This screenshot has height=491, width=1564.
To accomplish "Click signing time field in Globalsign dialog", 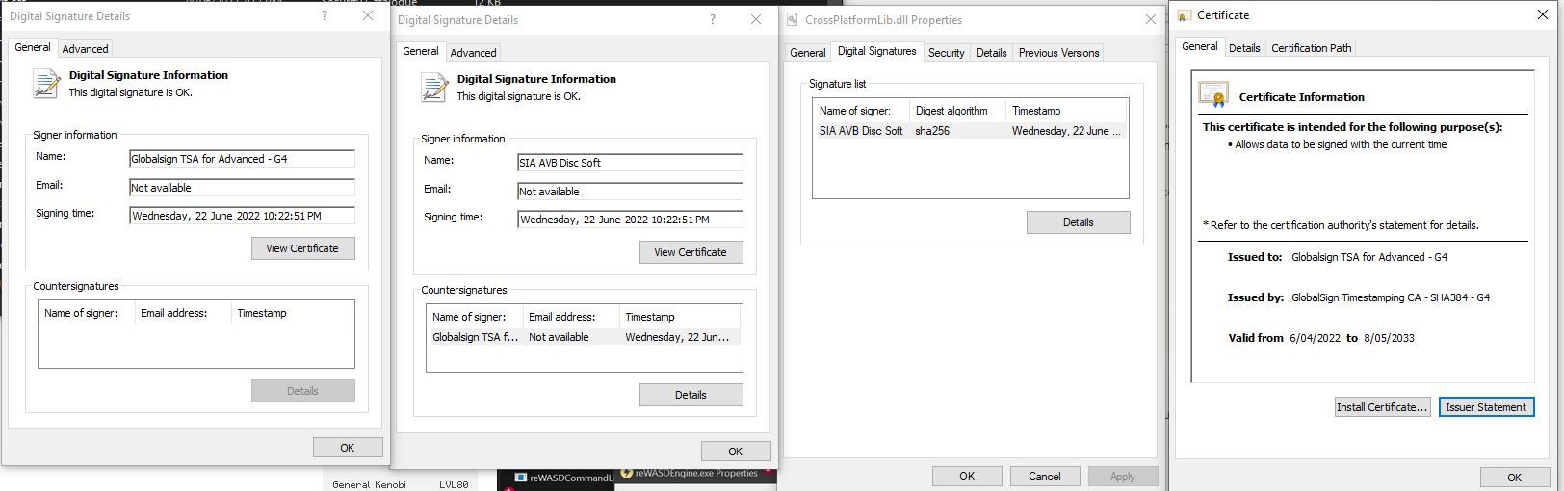I will [242, 216].
